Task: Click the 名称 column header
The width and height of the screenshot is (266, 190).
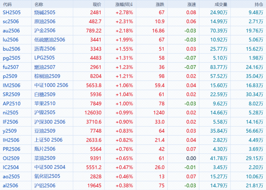Action: (39, 4)
